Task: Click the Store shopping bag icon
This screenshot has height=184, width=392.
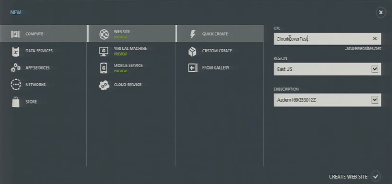Action: tap(15, 102)
